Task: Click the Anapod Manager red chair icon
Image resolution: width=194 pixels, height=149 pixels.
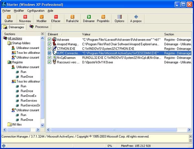Action: (54, 44)
